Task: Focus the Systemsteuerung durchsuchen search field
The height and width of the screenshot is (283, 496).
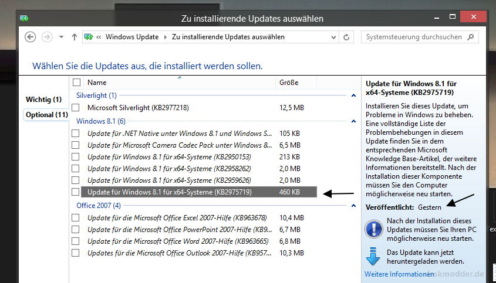Action: pyautogui.click(x=420, y=37)
